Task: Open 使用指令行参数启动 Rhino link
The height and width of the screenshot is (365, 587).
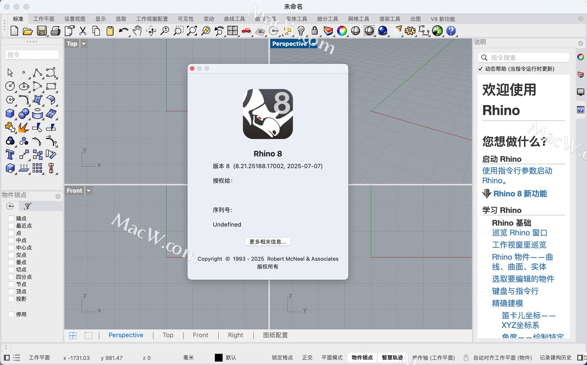Action: pyautogui.click(x=517, y=176)
